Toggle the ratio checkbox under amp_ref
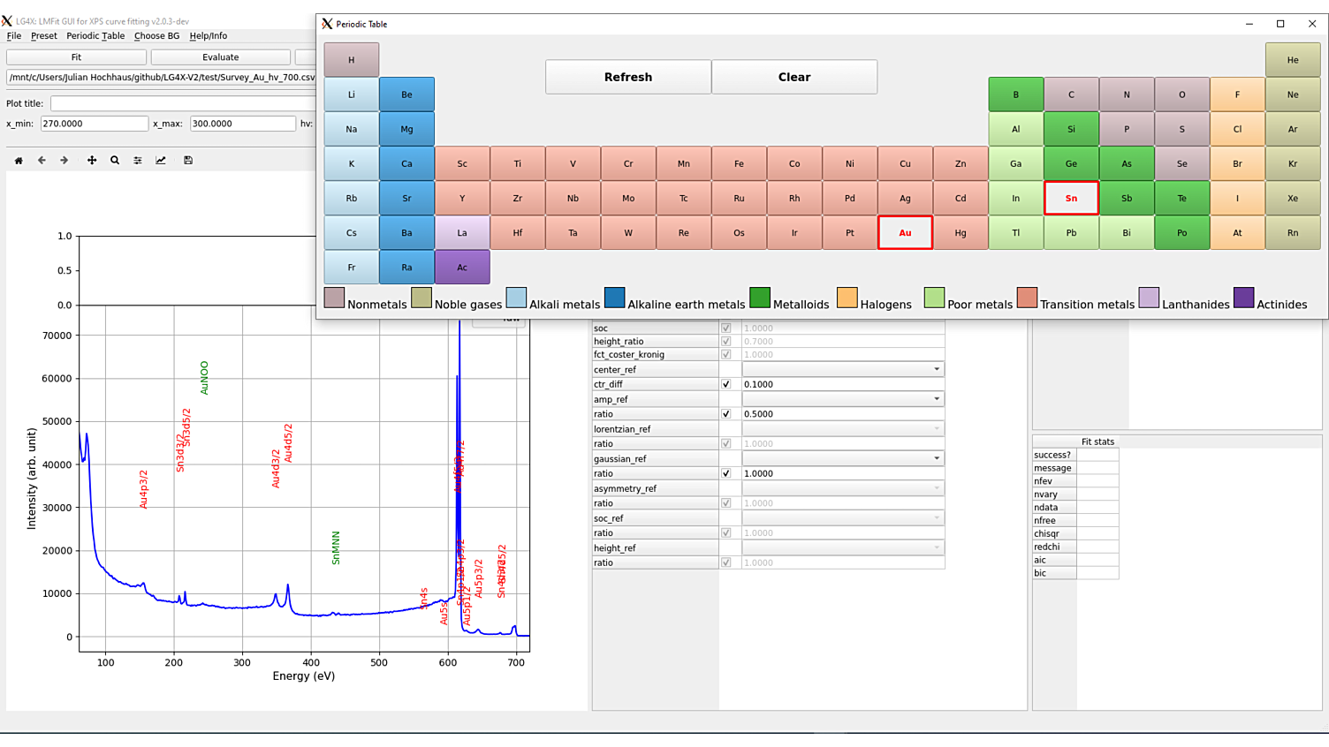Image resolution: width=1329 pixels, height=747 pixels. [726, 414]
